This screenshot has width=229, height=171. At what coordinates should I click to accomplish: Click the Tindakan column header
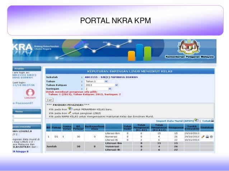207,127
